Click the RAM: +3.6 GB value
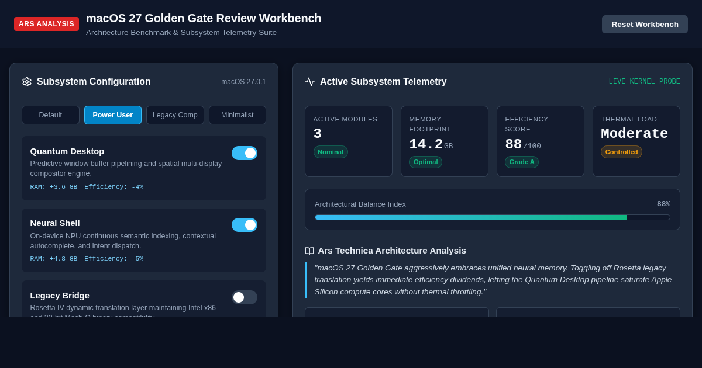This screenshot has width=702, height=368. [x=54, y=187]
